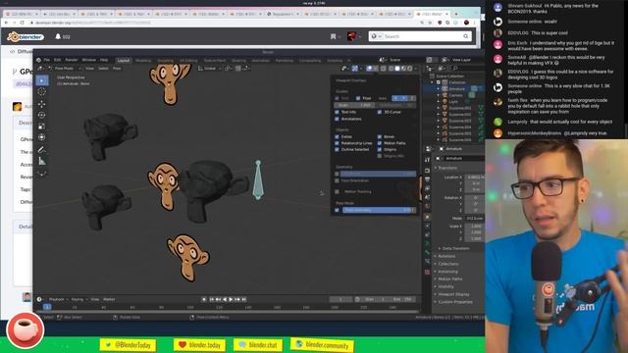Click the snapping magnet toolbar icon
Image resolution: width=628 pixels, height=353 pixels.
pos(238,69)
